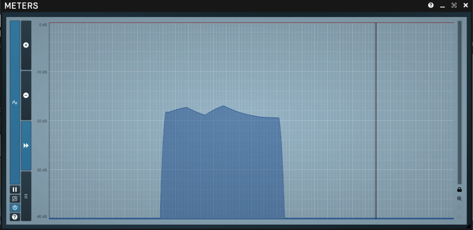Click the popup window icon below pause
This screenshot has height=230, width=473.
pos(15,199)
